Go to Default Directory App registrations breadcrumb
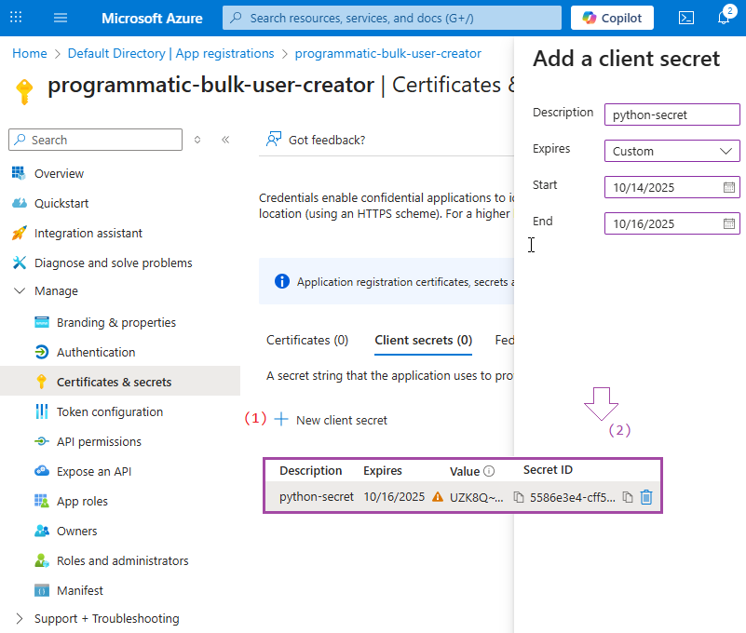The width and height of the screenshot is (746, 633). (171, 53)
